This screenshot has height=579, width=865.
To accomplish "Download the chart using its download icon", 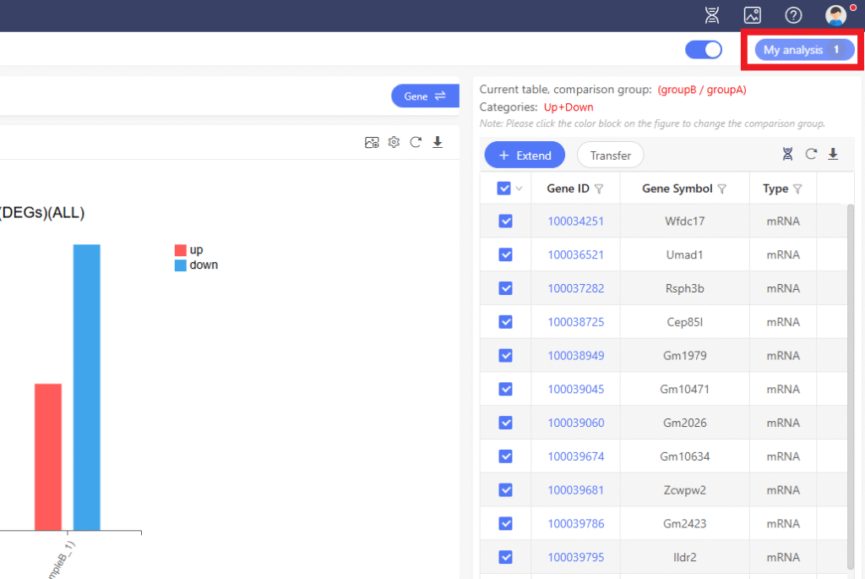I will click(438, 142).
